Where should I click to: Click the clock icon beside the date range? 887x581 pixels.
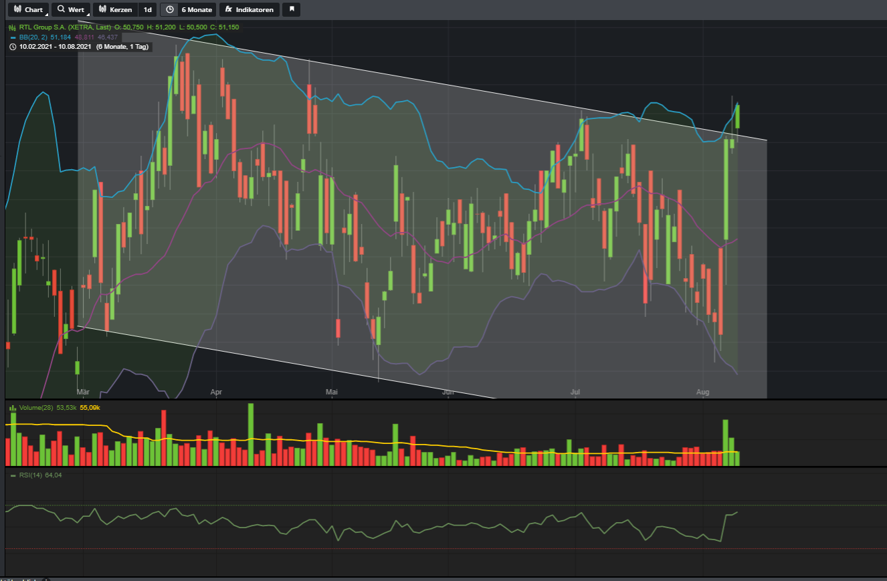point(12,47)
